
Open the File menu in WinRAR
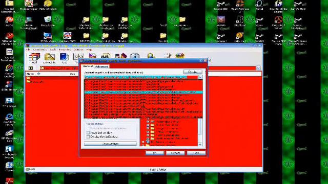pyautogui.click(x=28, y=50)
